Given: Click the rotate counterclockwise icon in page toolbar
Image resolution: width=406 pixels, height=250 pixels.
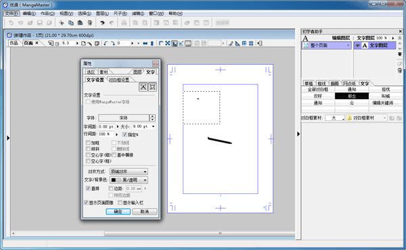Looking at the screenshot, I should [106, 43].
